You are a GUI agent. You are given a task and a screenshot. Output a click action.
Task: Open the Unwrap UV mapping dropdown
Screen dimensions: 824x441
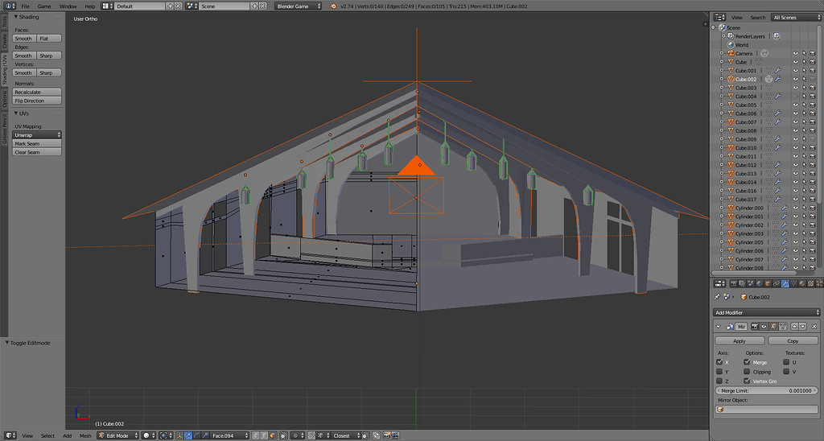tap(37, 135)
